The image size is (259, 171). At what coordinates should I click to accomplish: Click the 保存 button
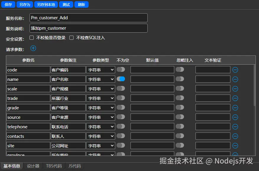click(8, 4)
